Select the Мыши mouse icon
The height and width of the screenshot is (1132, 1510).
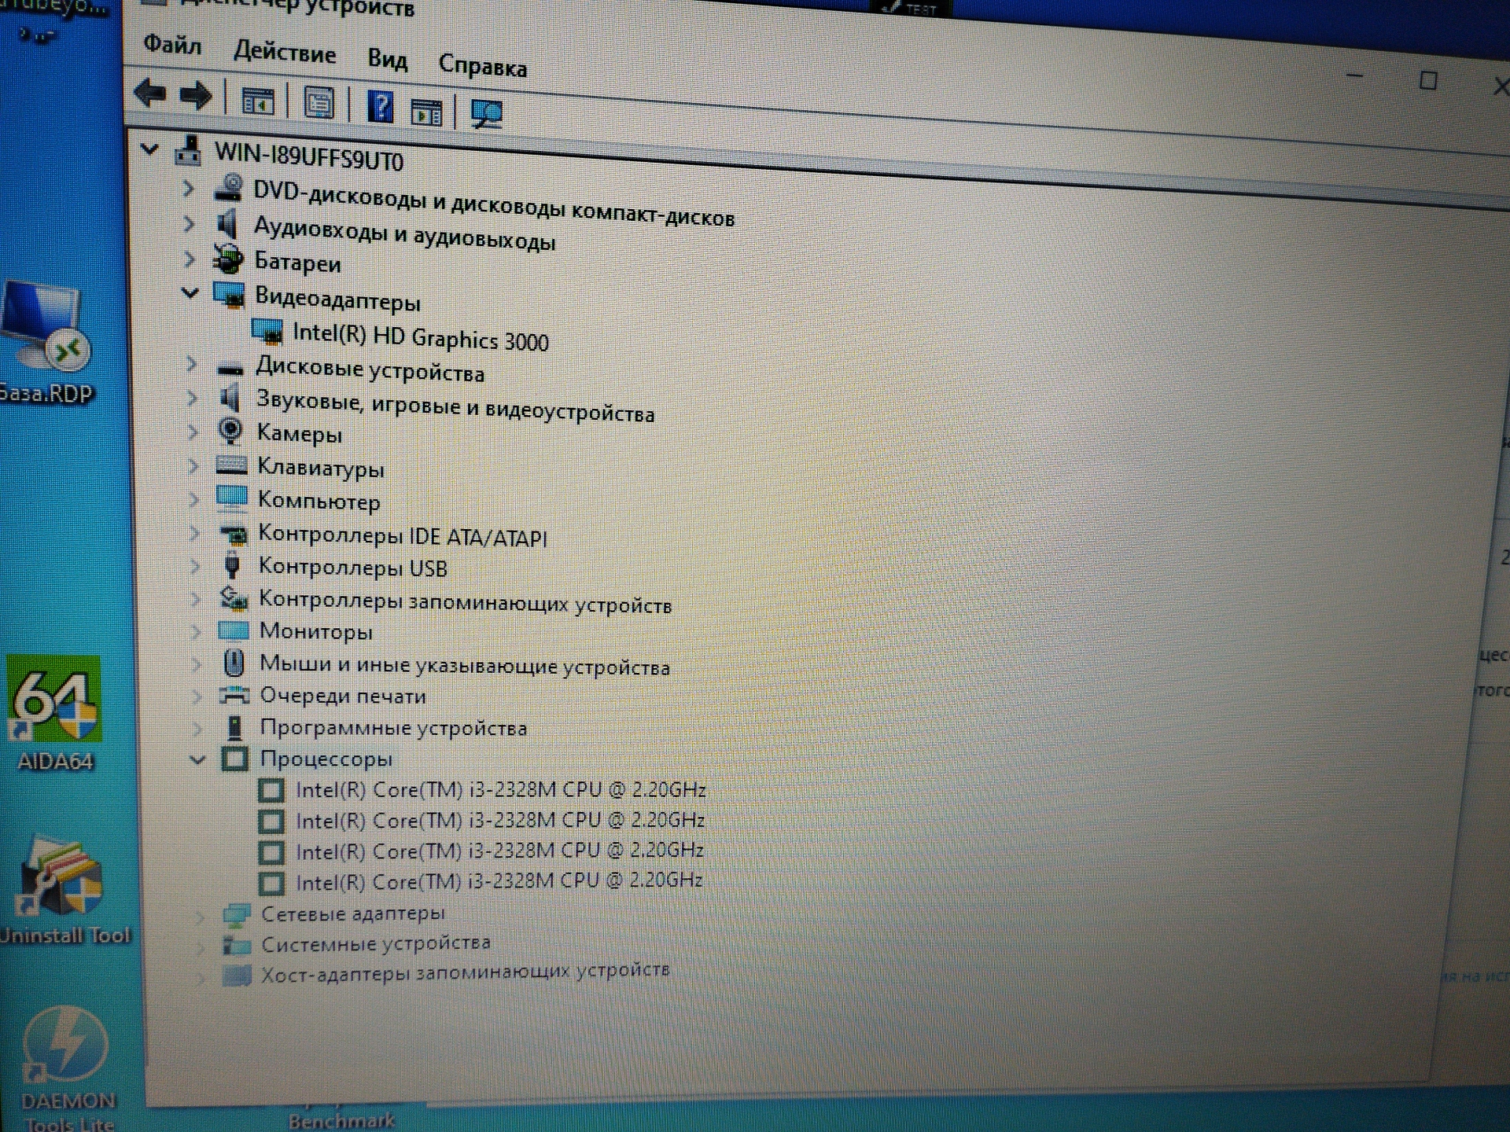pyautogui.click(x=234, y=663)
